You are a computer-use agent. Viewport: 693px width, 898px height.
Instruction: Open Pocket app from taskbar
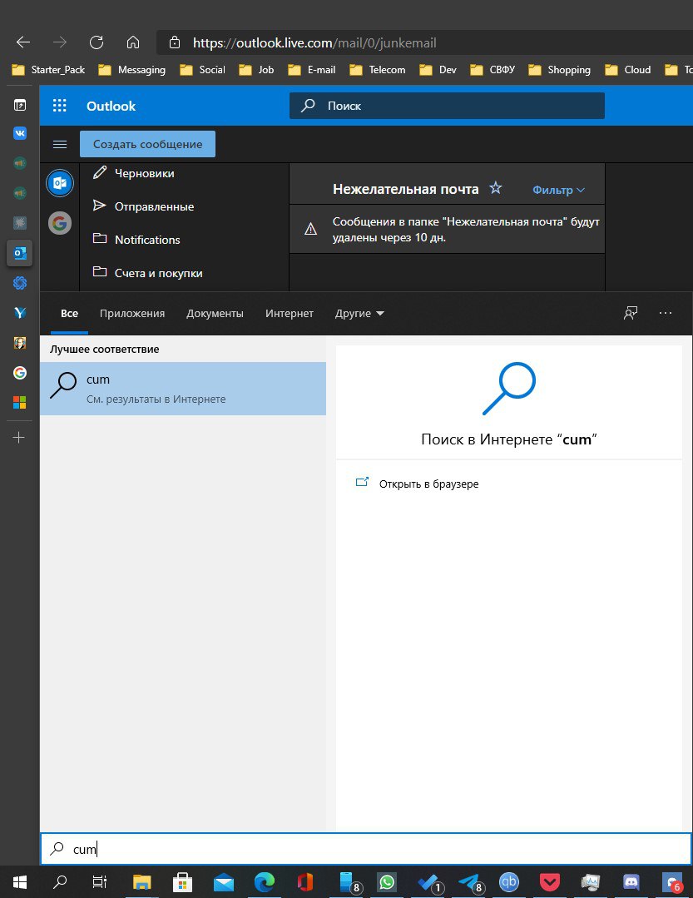pos(549,882)
